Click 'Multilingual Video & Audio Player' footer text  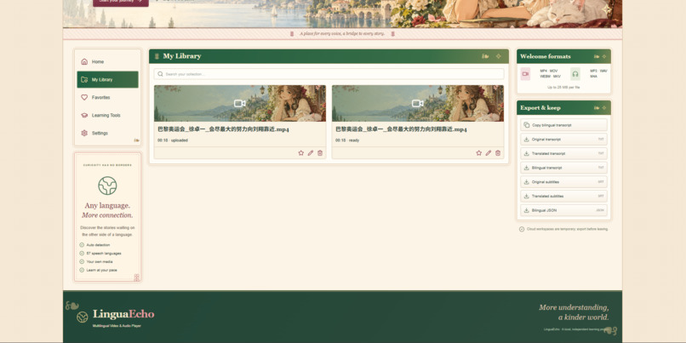pyautogui.click(x=117, y=326)
